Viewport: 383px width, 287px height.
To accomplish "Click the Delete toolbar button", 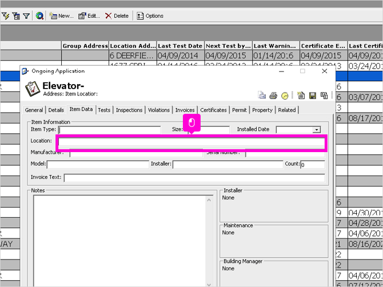I will tap(117, 16).
